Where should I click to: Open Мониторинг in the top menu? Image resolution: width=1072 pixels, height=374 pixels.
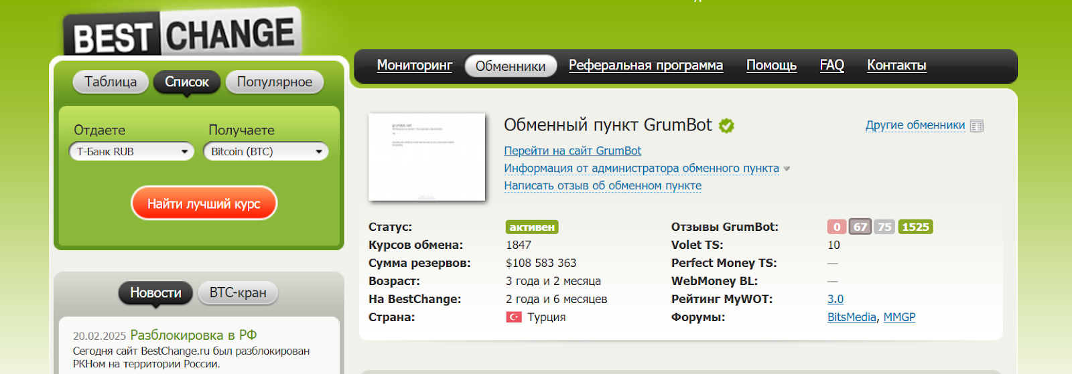[x=415, y=66]
